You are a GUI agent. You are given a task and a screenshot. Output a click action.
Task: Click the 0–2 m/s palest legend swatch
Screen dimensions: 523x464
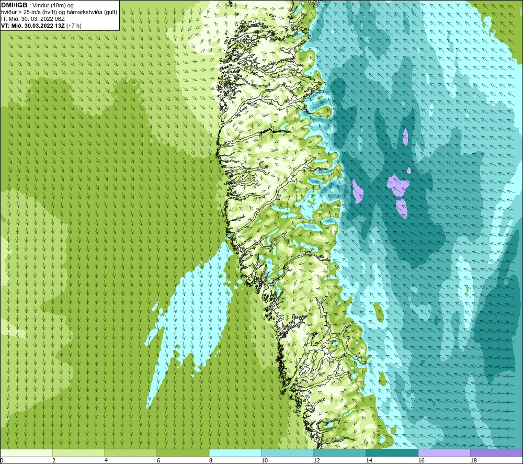(26, 452)
